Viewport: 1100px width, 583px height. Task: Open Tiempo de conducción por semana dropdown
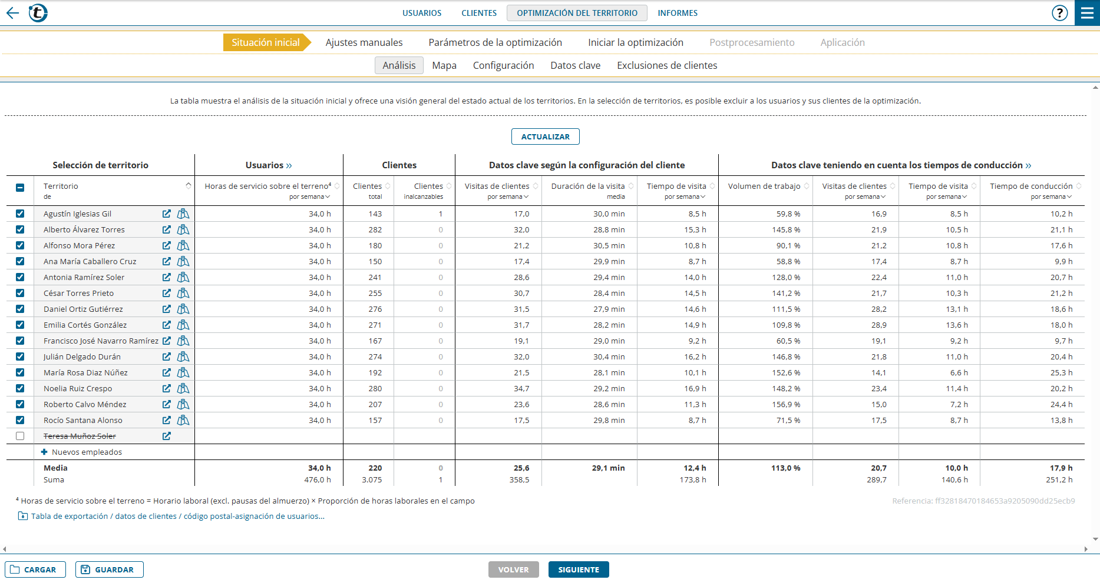pyautogui.click(x=1051, y=197)
